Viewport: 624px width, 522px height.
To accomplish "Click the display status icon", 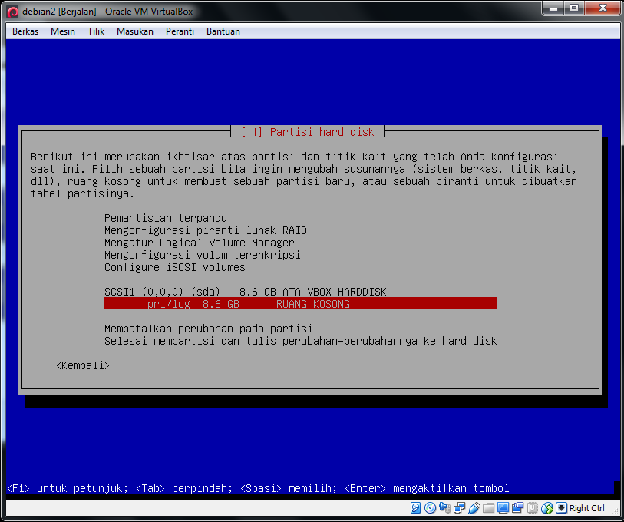I will [x=503, y=507].
